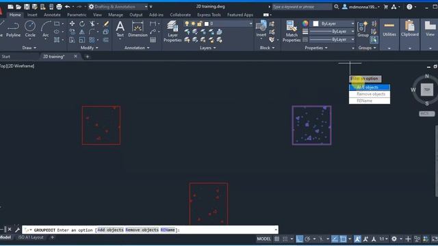Open the Parametric ribbon tab
This screenshot has width=438, height=246.
coord(77,15)
